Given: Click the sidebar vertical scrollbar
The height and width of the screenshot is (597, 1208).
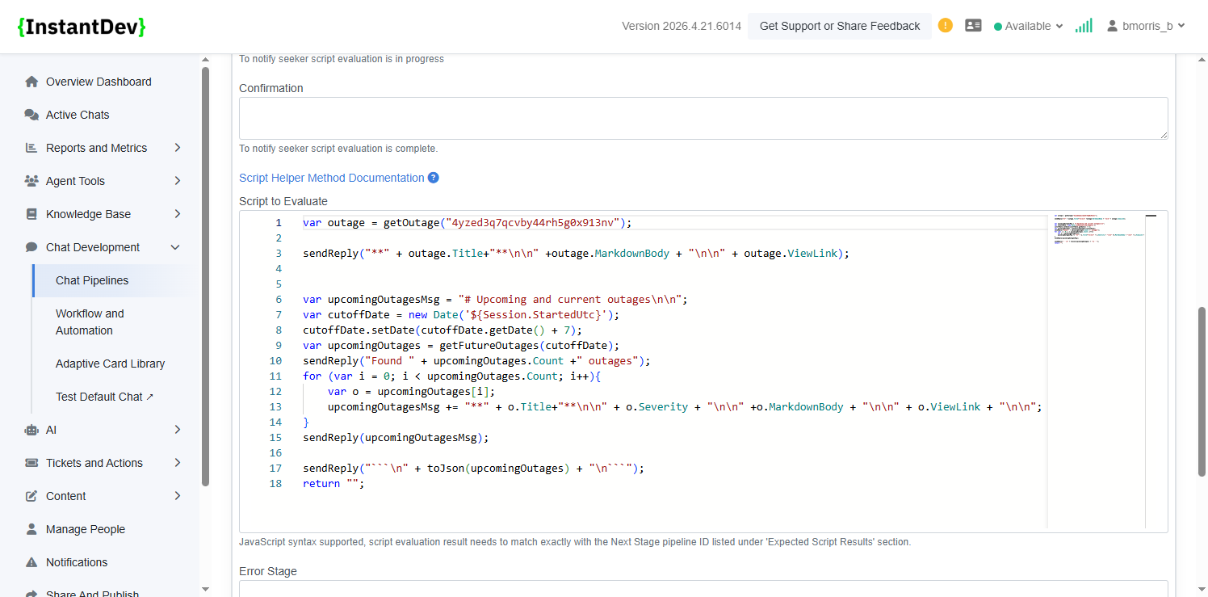Looking at the screenshot, I should (x=205, y=275).
